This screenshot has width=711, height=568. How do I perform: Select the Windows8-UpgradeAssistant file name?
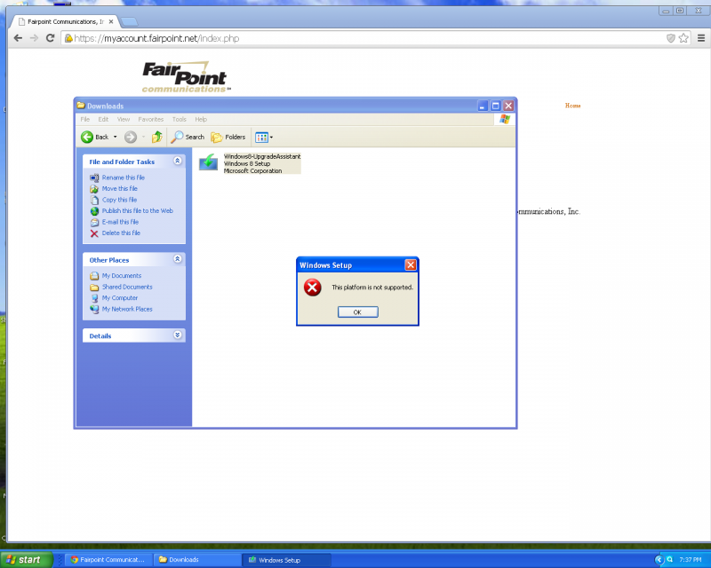click(262, 156)
